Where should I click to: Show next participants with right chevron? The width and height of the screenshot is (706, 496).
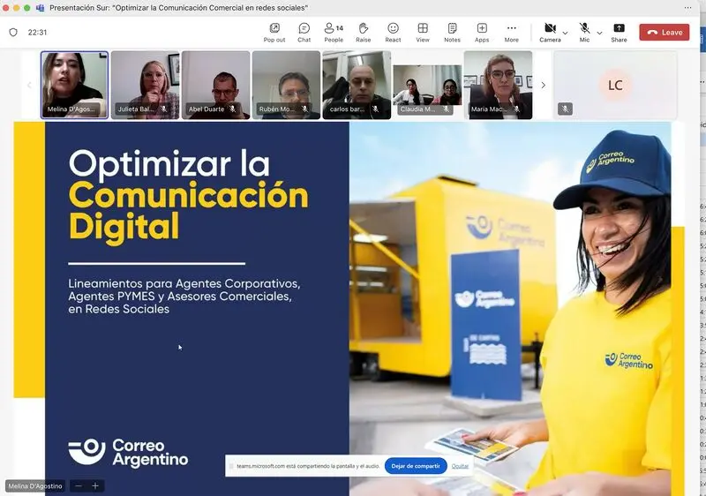click(544, 85)
